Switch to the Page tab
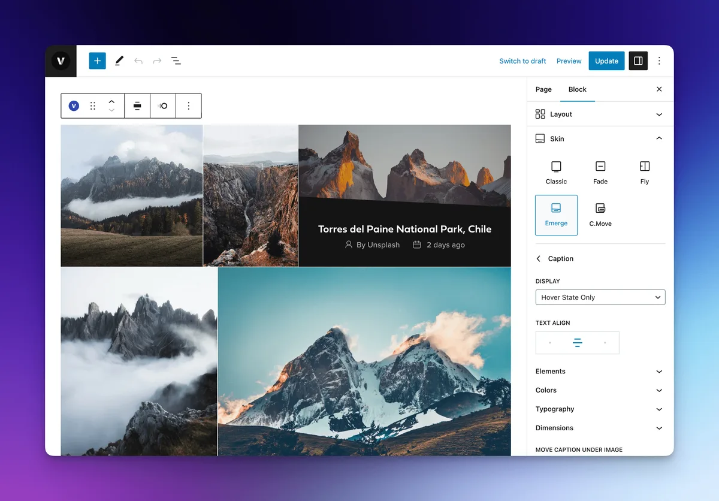The image size is (719, 501). point(543,89)
